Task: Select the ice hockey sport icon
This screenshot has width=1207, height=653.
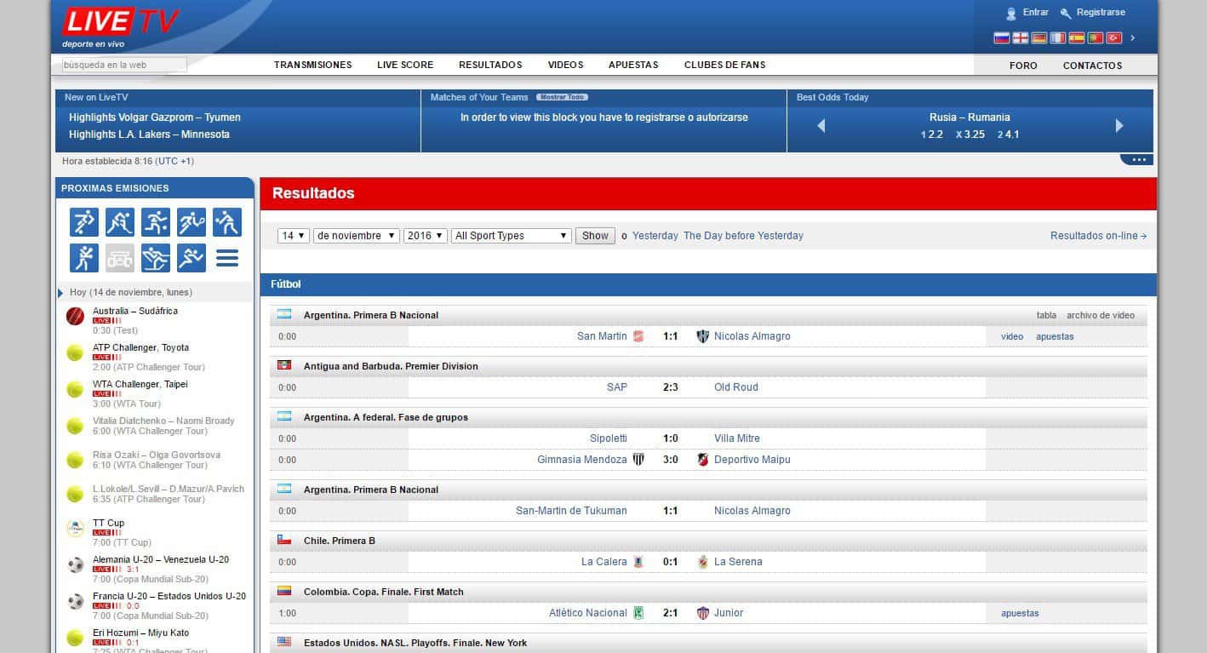Action: [120, 222]
